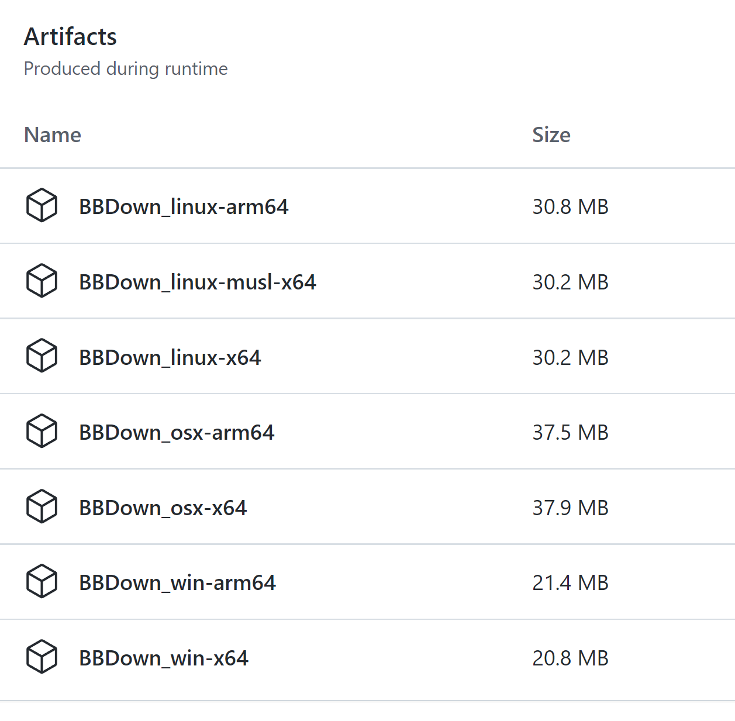Click the package icon beside BBDown_osx-x64
This screenshot has height=721, width=735.
click(42, 506)
